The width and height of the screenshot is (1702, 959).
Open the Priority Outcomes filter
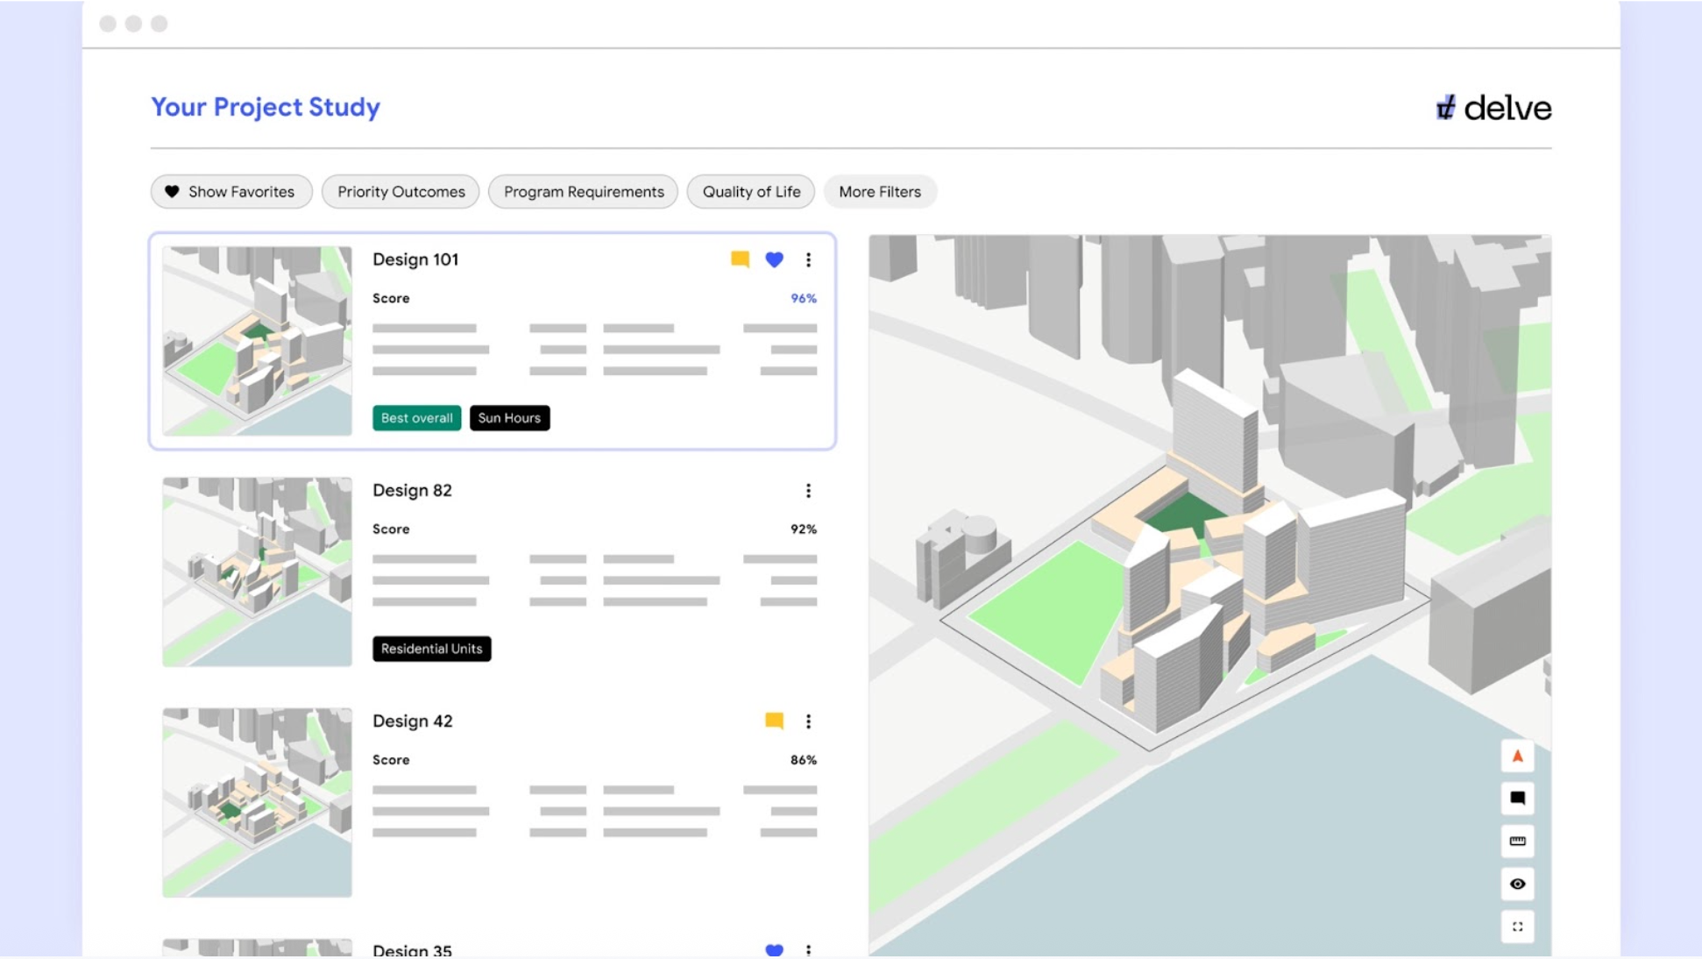[401, 192]
